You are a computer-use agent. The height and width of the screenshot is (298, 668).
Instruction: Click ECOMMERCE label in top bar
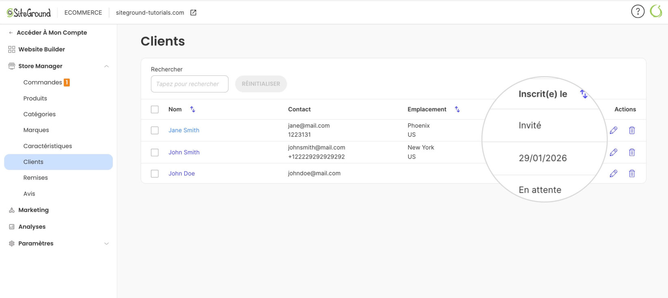pos(83,13)
